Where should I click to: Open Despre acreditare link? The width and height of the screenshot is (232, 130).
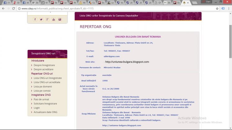pos(43,69)
